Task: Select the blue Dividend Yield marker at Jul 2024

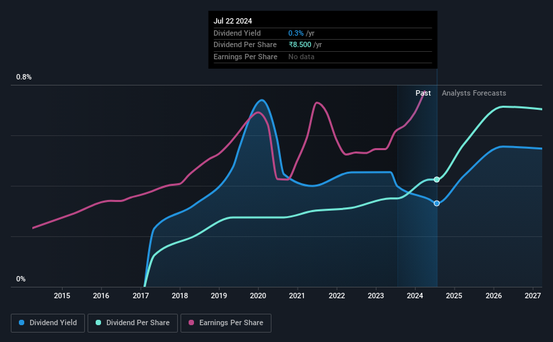Action: pyautogui.click(x=436, y=203)
